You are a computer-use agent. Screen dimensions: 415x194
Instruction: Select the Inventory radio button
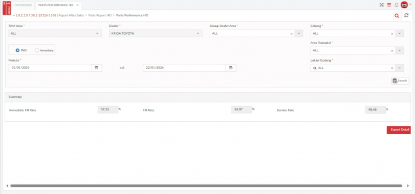37,50
